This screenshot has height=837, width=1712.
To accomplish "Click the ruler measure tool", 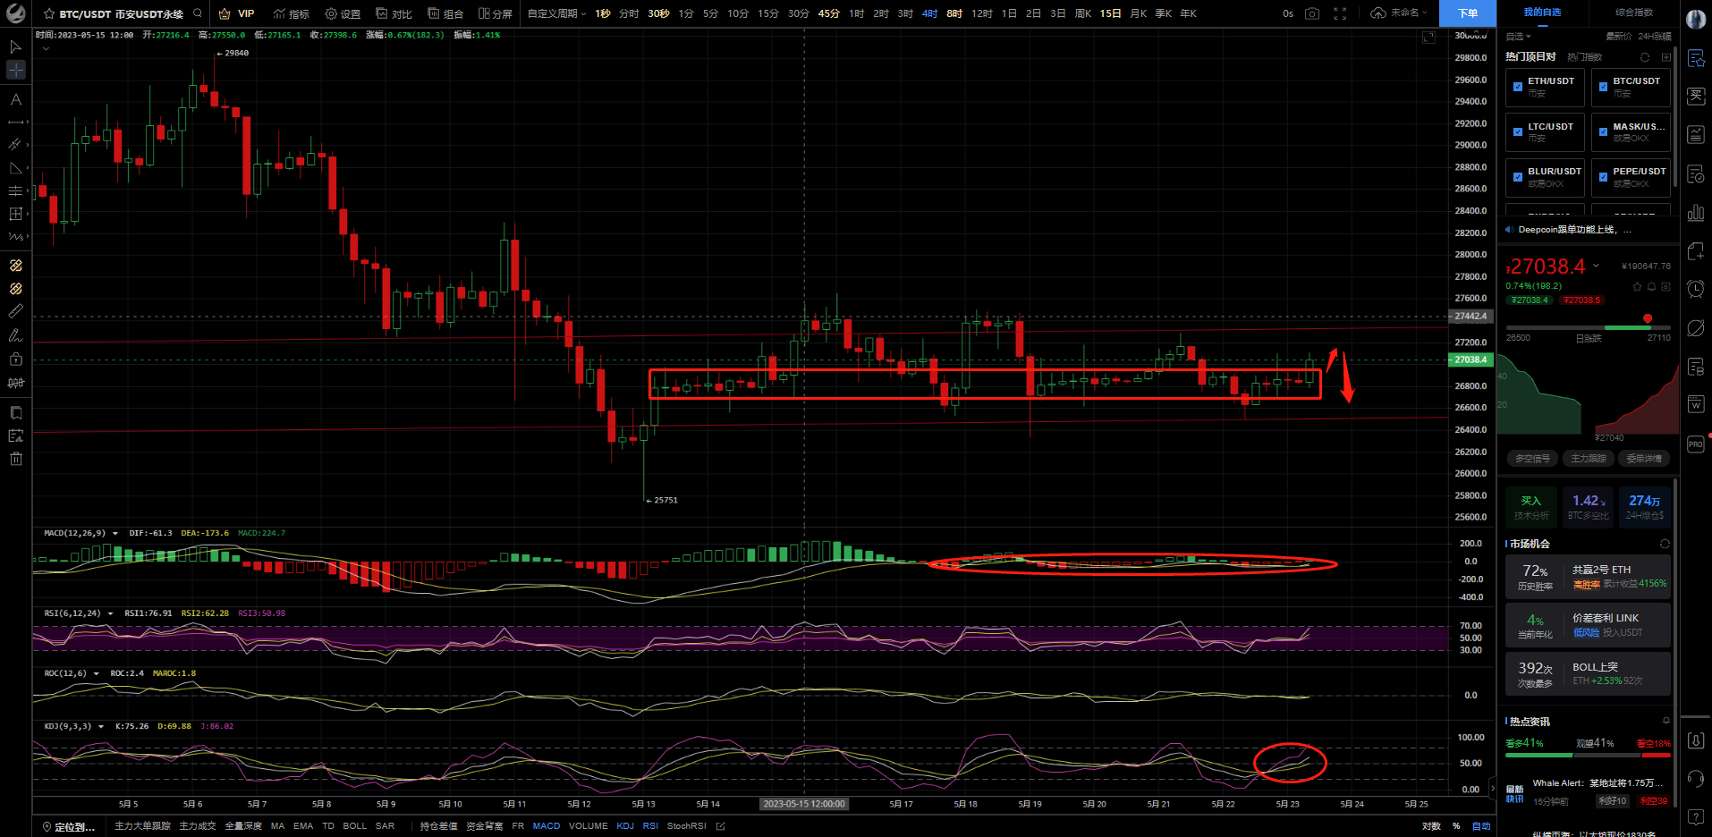I will [x=16, y=311].
